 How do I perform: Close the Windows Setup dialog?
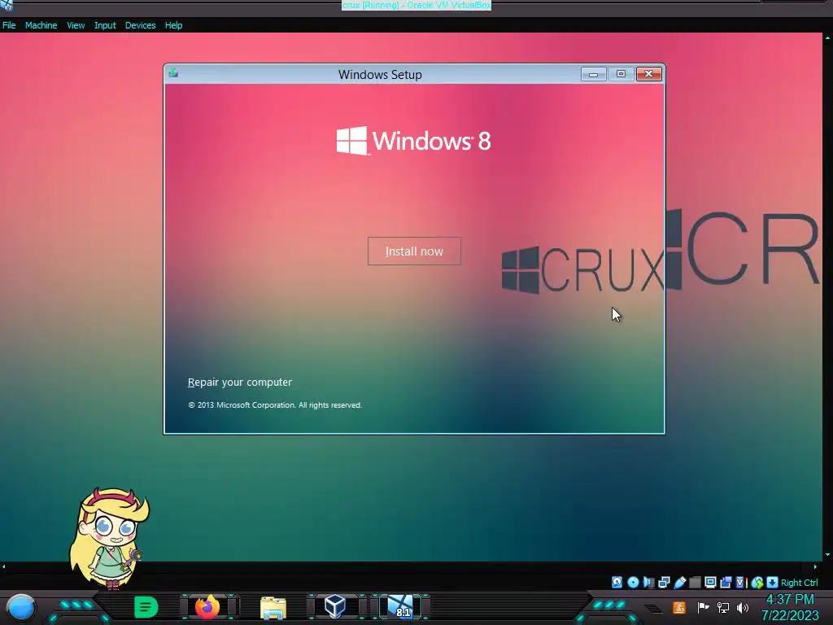pyautogui.click(x=648, y=74)
